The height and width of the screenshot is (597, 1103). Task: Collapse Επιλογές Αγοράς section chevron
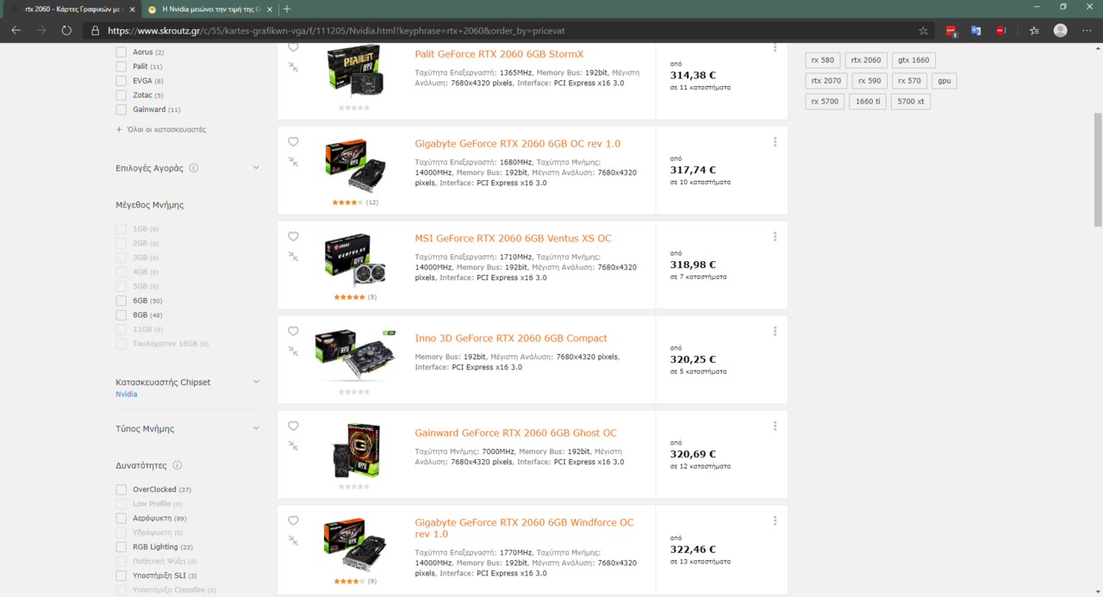[x=256, y=168]
